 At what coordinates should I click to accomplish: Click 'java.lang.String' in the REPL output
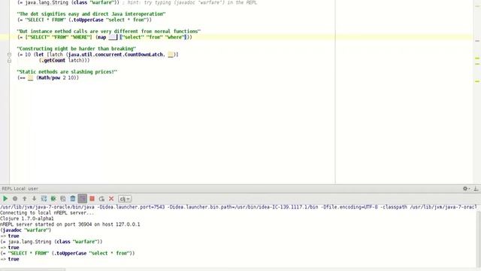30,242
